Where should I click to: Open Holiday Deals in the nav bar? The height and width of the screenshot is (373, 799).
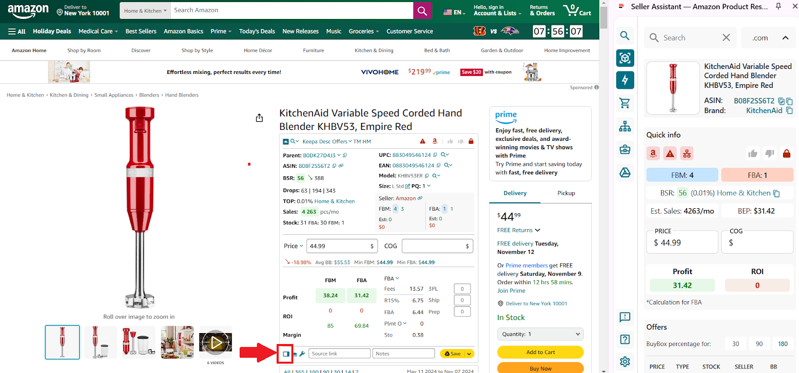pyautogui.click(x=52, y=31)
